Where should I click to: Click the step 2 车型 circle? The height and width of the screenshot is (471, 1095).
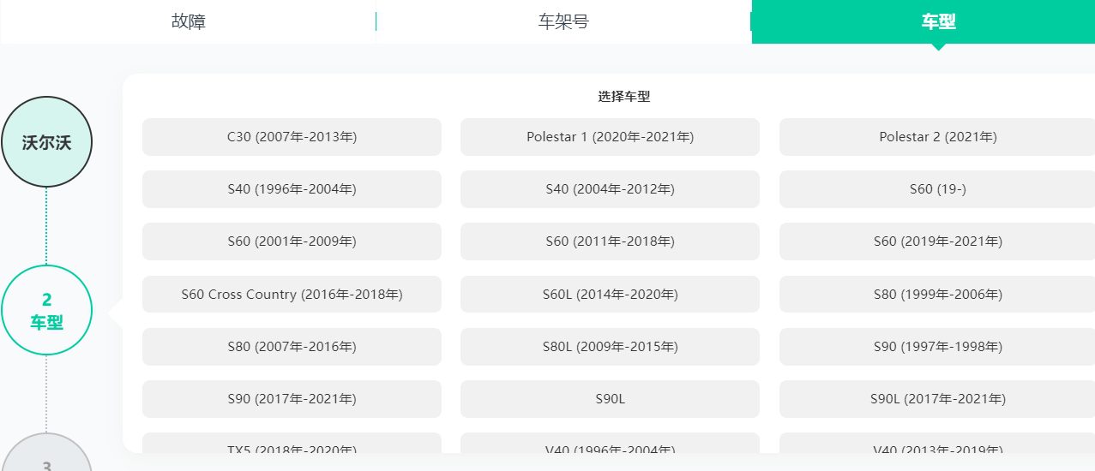pos(46,310)
